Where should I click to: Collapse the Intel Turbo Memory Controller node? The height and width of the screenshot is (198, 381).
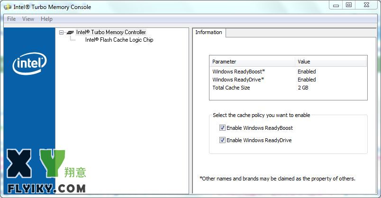[x=61, y=32]
